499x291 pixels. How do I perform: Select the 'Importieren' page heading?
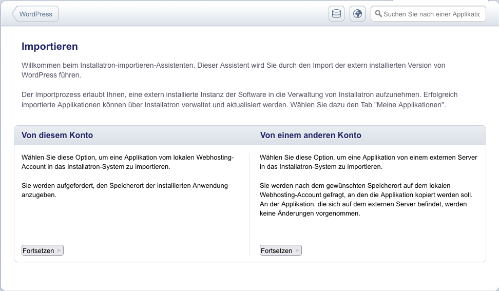pos(50,46)
